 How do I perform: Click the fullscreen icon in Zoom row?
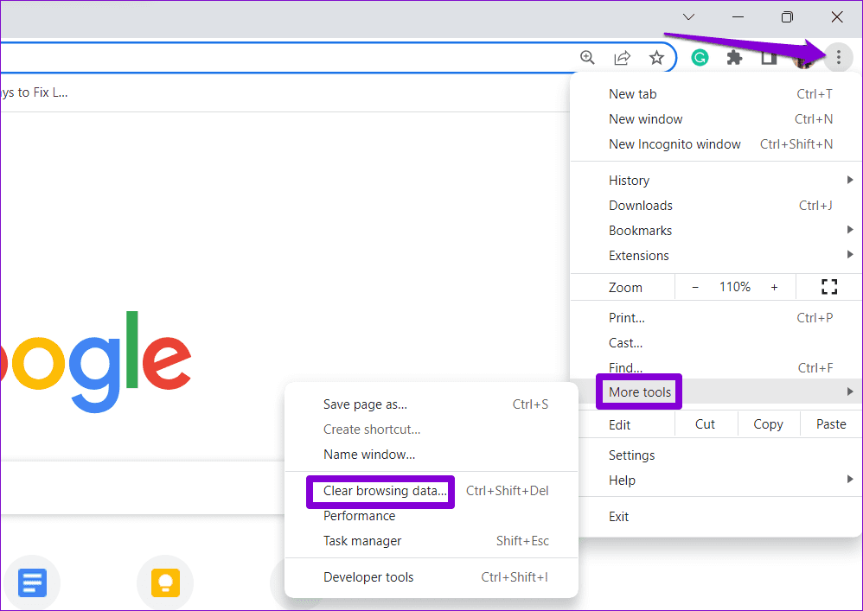click(829, 287)
